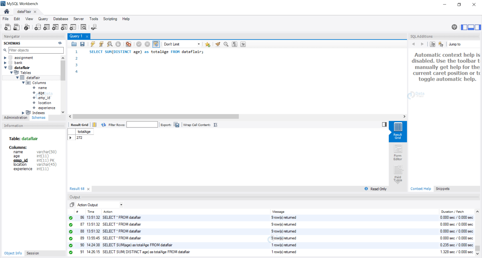
Task: Create a new schema in the connected server
Action: click(38, 27)
